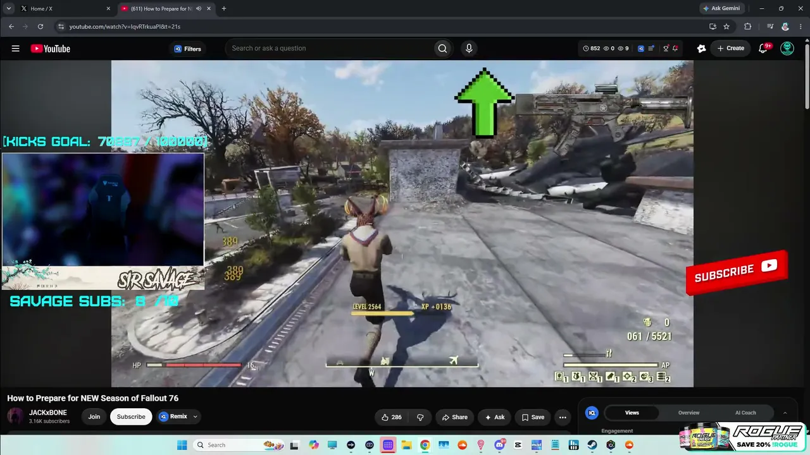Click the install-app icon in address bar
This screenshot has width=810, height=455.
(713, 27)
